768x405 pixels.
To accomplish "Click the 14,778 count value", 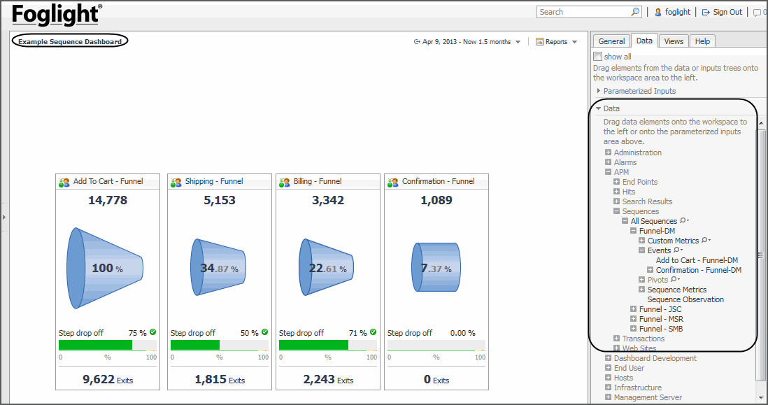I will click(108, 200).
